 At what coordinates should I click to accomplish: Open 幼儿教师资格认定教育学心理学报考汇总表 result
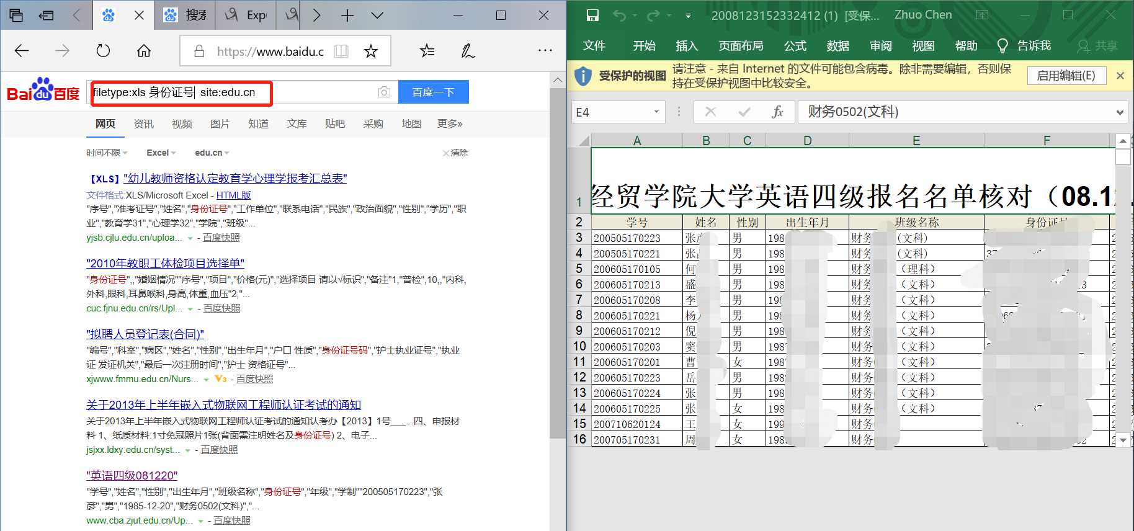click(x=235, y=179)
